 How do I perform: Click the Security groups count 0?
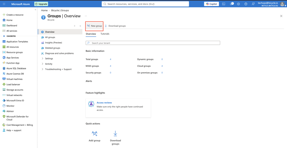coord(111,73)
